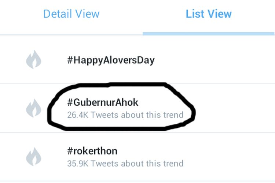The width and height of the screenshot is (275, 183).
Task: Open the #GubernurAhok trending hashtag
Action: [x=103, y=102]
